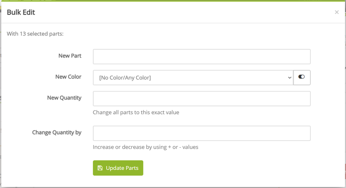346x188 pixels.
Task: Click the New Color dropdown chevron arrow
Action: click(290, 78)
